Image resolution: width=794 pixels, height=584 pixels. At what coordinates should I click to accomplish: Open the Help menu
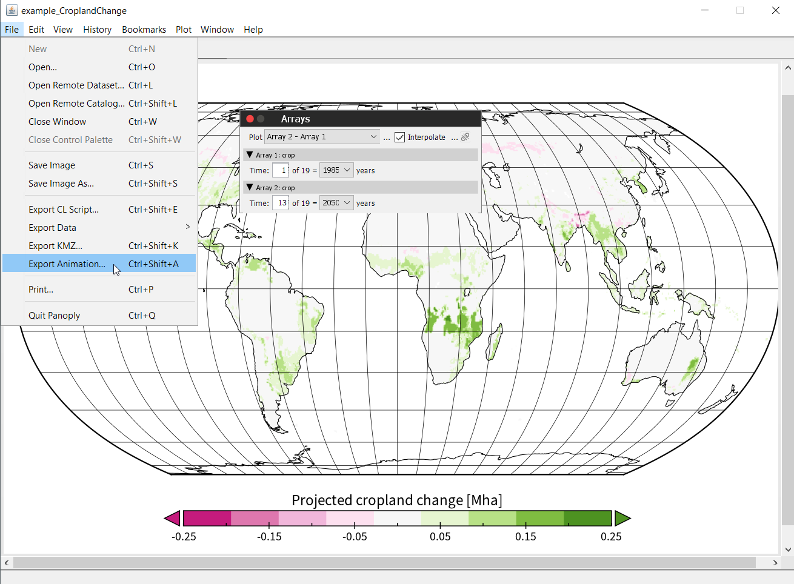point(253,29)
